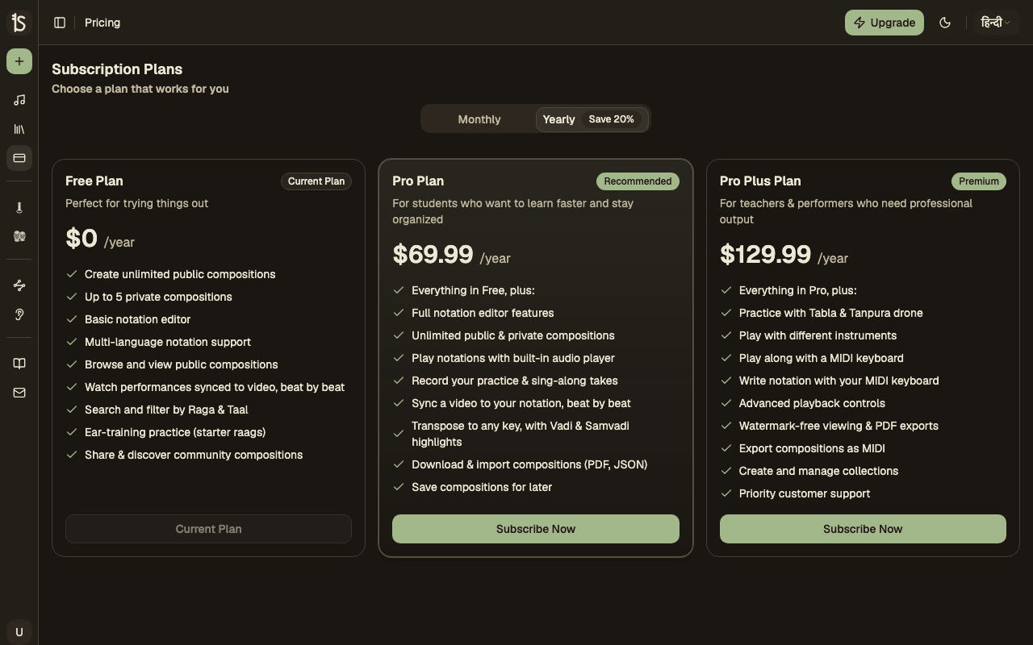This screenshot has width=1033, height=645.
Task: Click the green plus new composition icon
Action: point(19,61)
